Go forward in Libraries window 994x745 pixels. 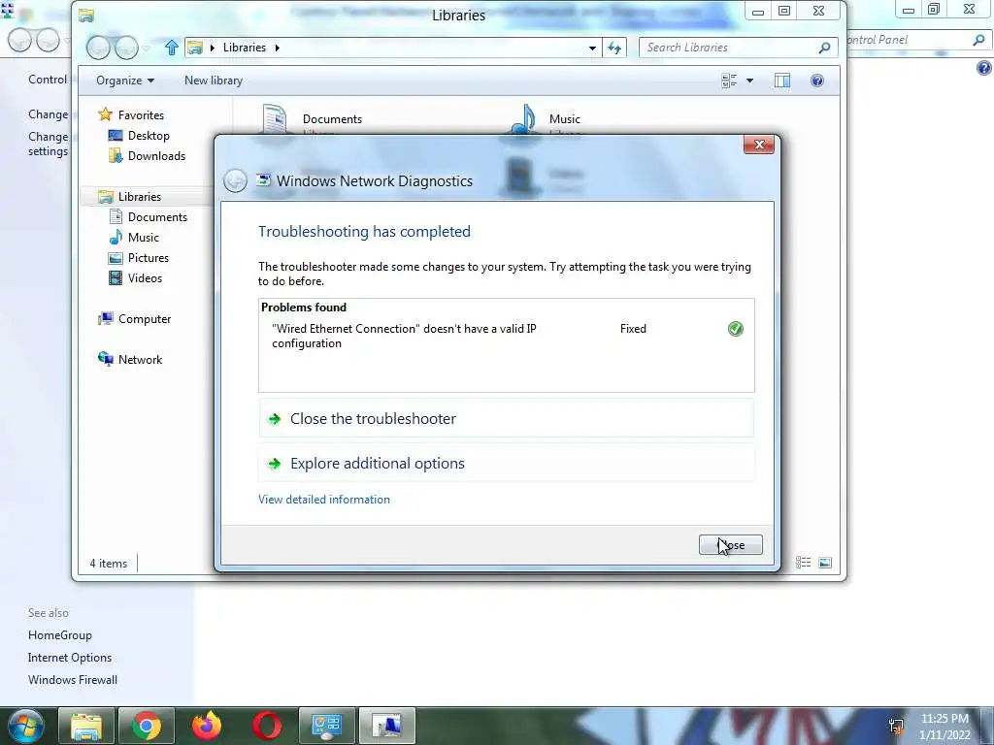[126, 48]
